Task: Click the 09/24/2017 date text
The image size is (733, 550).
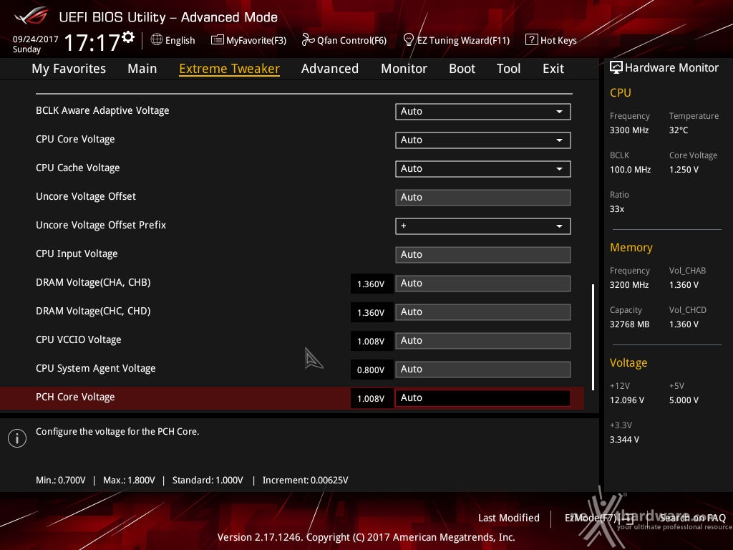Action: pyautogui.click(x=36, y=39)
